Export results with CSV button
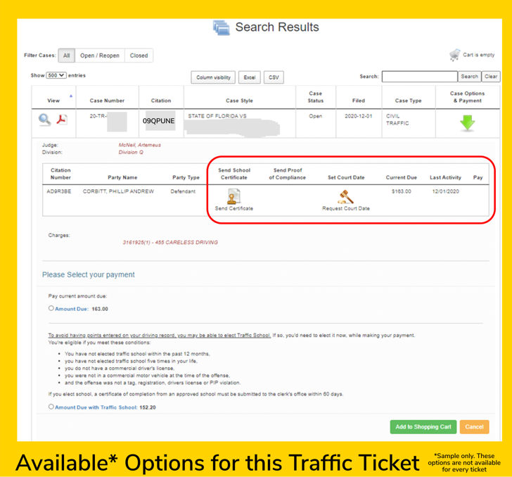The height and width of the screenshot is (477, 512). tap(274, 77)
